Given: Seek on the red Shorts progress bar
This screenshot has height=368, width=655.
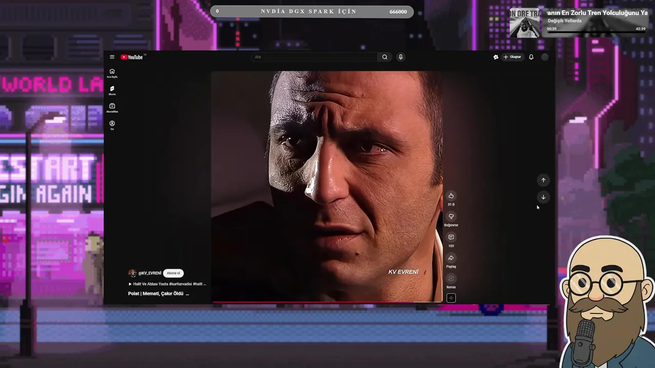Looking at the screenshot, I should coord(327,302).
